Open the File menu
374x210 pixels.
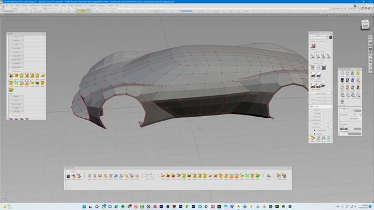(6, 5)
